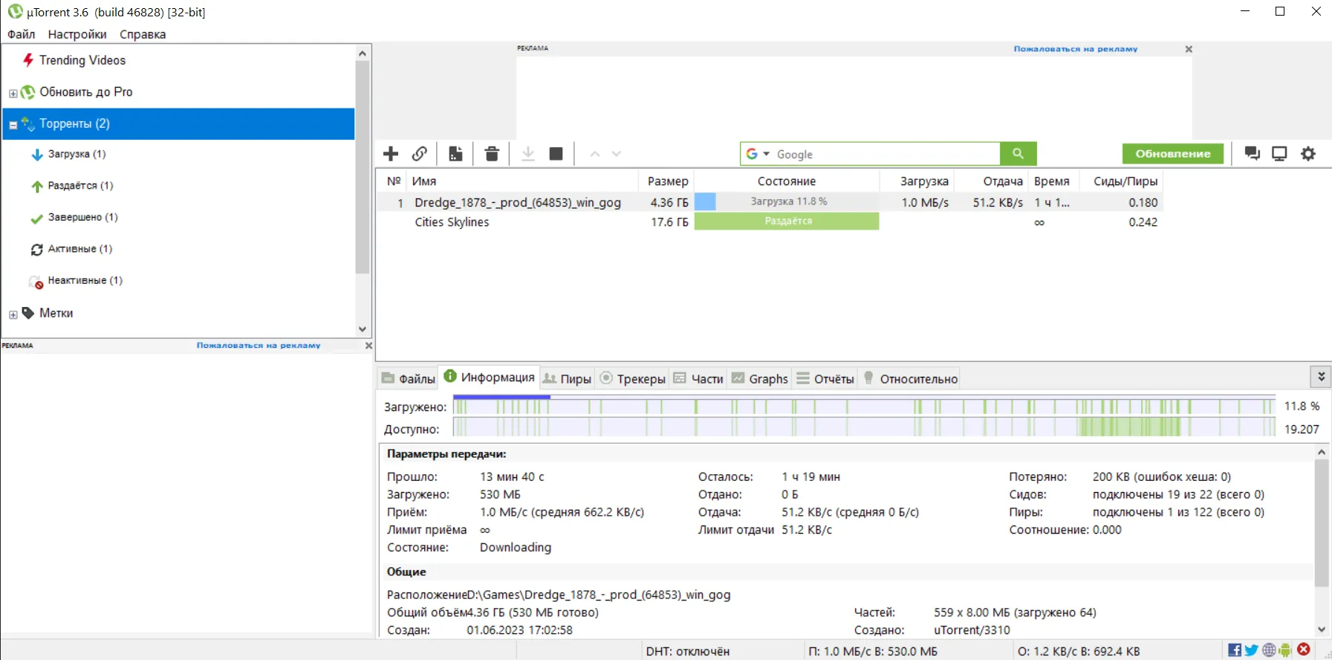The width and height of the screenshot is (1332, 660).
Task: Switch to the Graphs tab
Action: (x=760, y=378)
